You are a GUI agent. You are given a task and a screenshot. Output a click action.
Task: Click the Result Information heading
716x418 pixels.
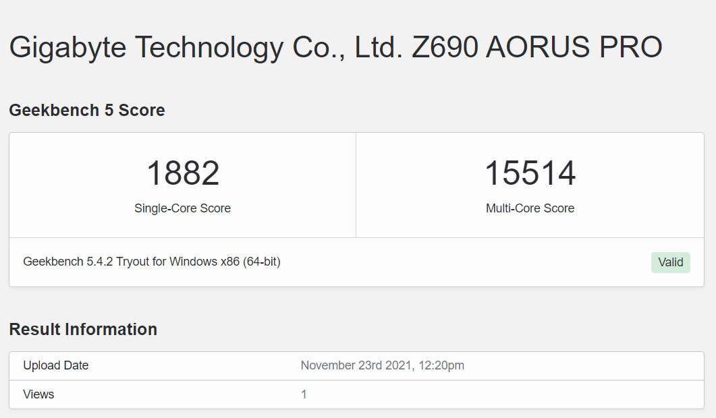83,329
